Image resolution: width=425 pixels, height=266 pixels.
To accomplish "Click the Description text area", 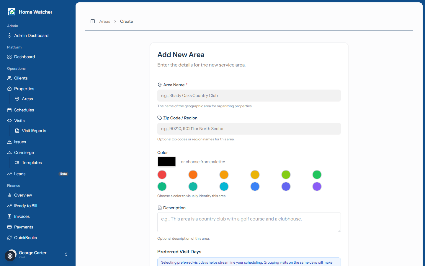I will [x=249, y=222].
